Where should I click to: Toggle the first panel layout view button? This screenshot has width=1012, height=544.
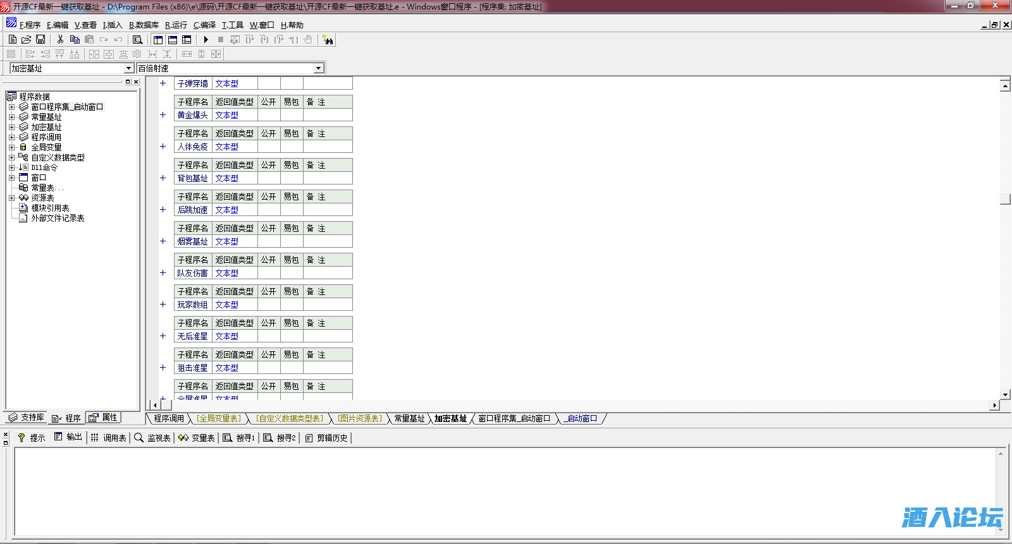[158, 39]
